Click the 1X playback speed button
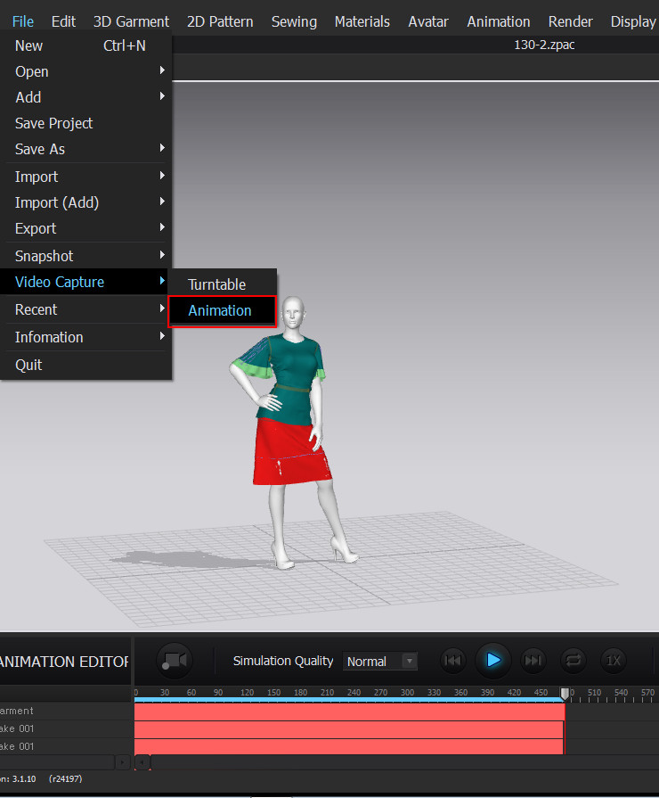 click(613, 661)
